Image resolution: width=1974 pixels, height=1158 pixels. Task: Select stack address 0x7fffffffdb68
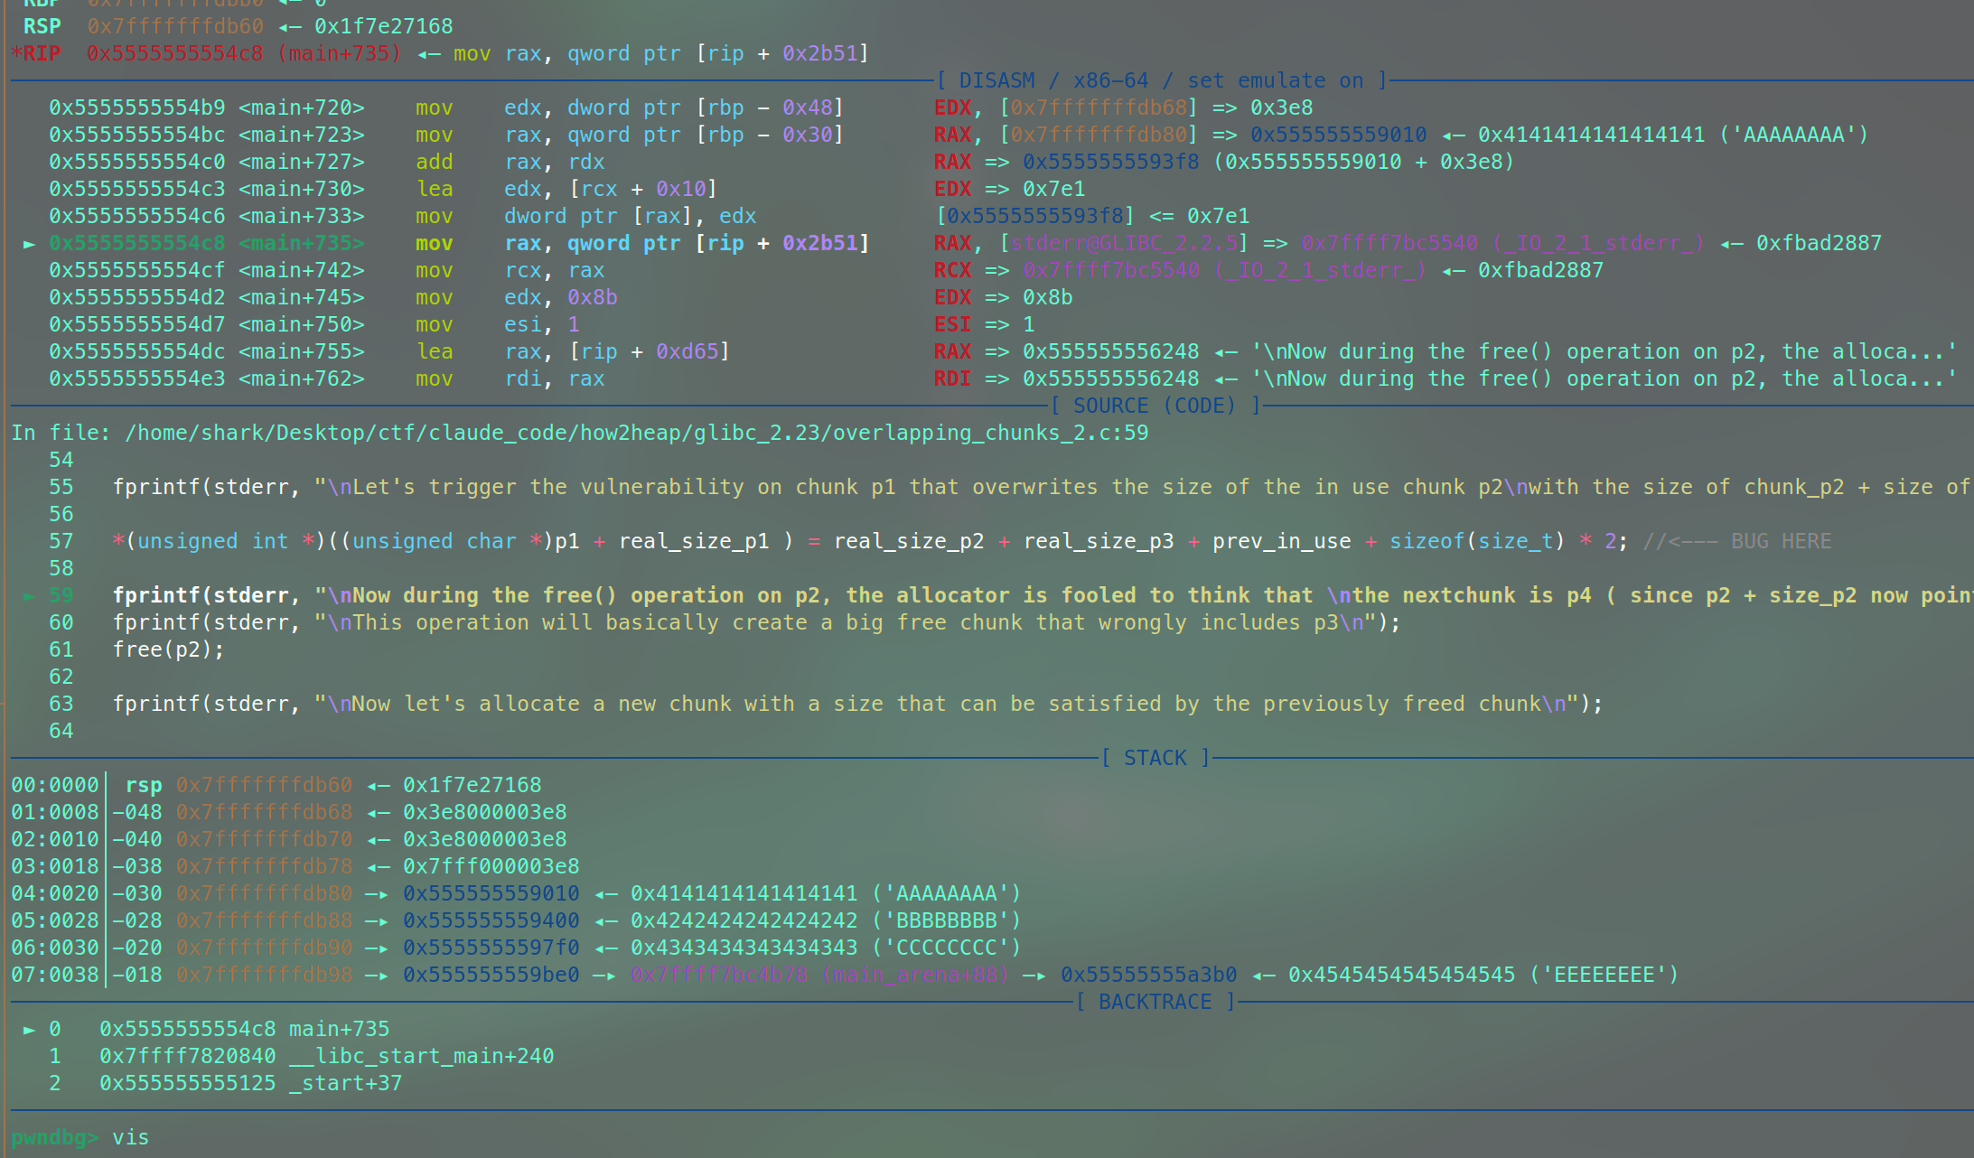coord(264,812)
